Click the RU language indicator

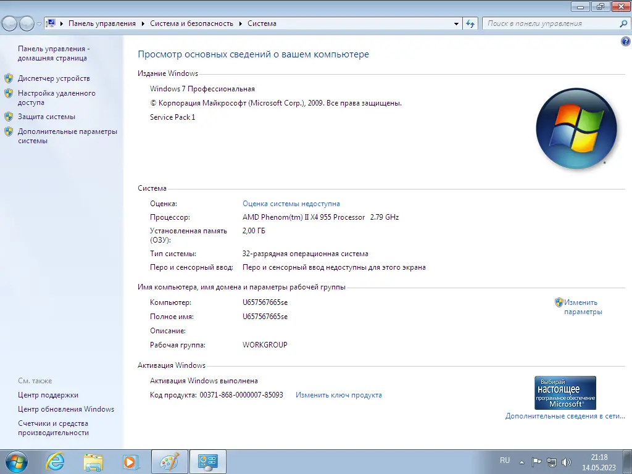click(x=505, y=460)
